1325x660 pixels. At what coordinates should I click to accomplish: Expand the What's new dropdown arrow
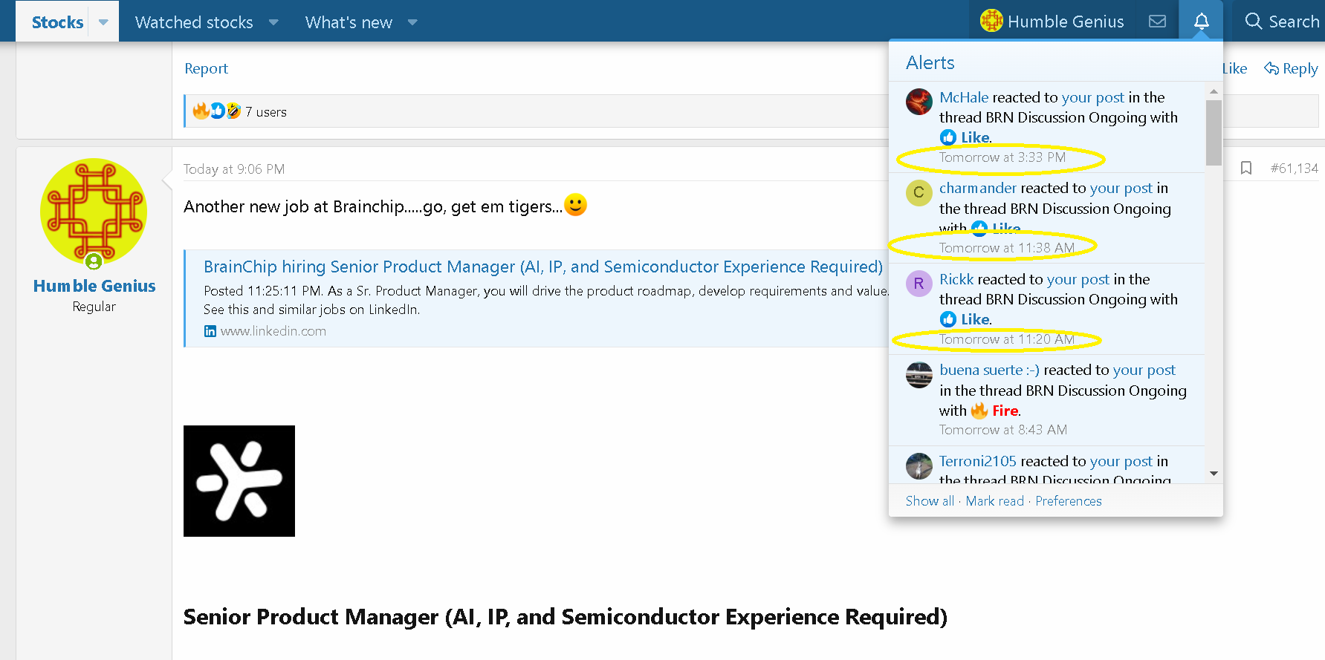coord(412,22)
